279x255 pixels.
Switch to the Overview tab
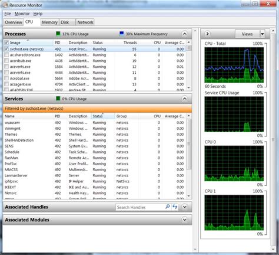[14, 22]
